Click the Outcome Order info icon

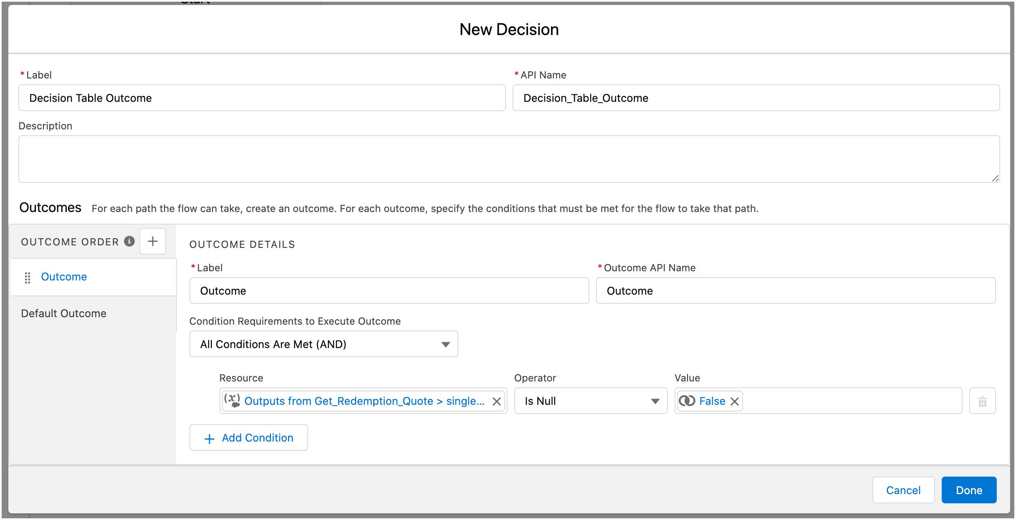pos(129,241)
